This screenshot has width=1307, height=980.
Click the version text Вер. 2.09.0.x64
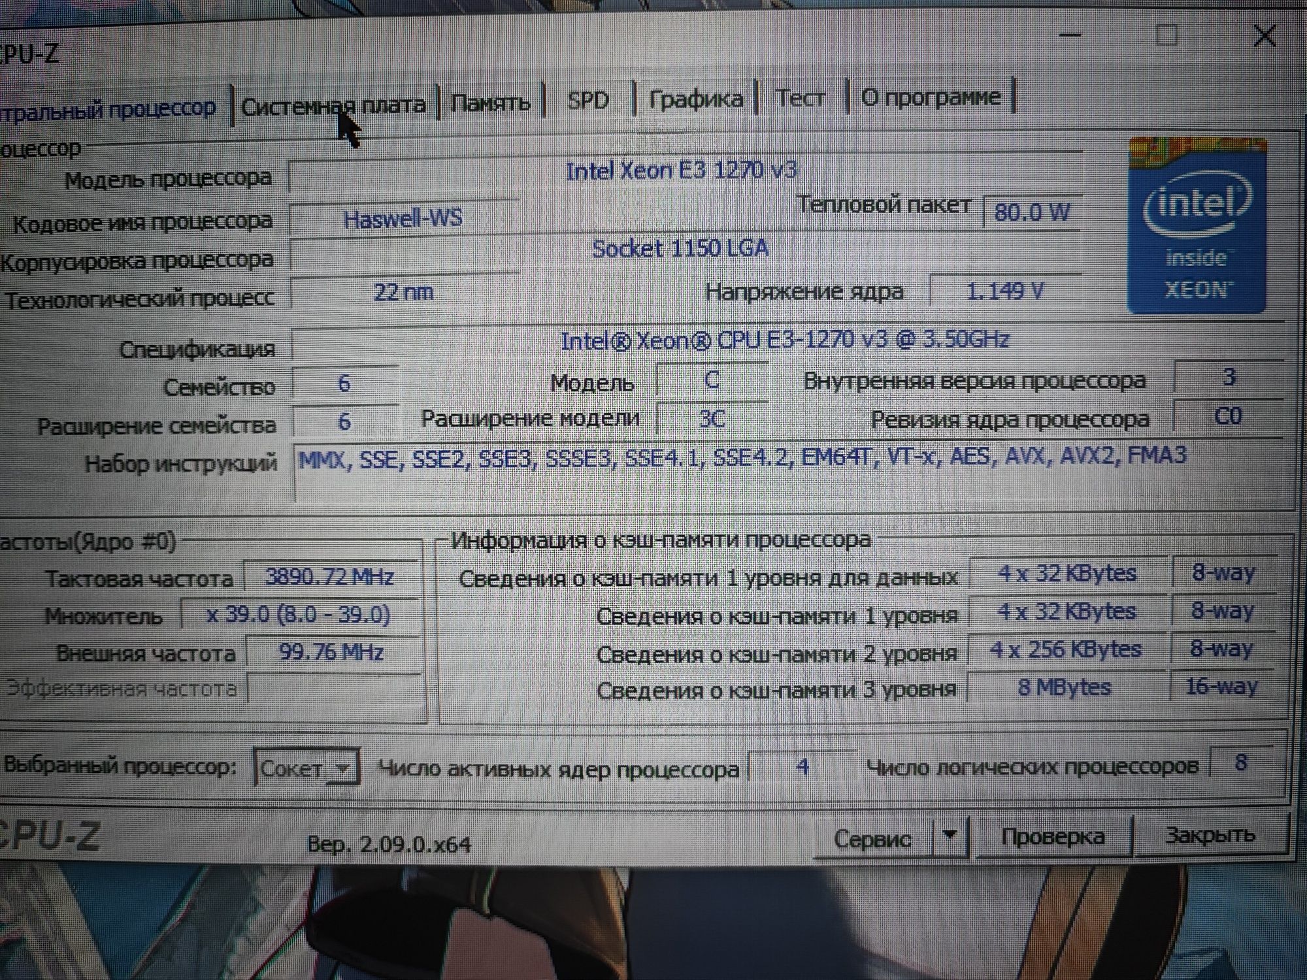click(389, 845)
